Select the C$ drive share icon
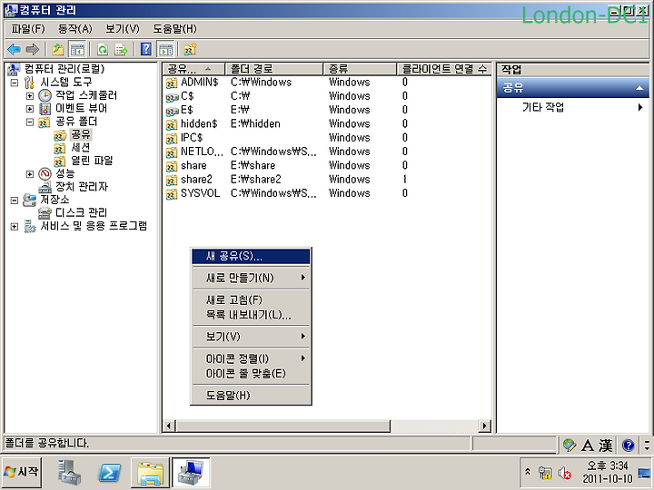Viewport: 654px width, 490px height. [172, 97]
